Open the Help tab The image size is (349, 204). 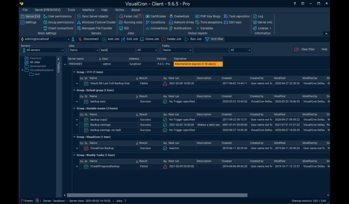[x=104, y=10]
